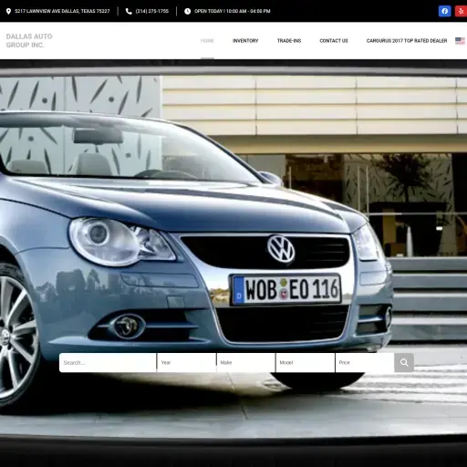467x467 pixels.
Task: Click the location pin icon
Action: [8, 11]
